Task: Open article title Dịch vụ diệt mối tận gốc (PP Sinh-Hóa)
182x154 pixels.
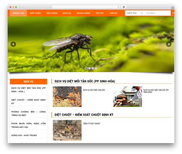Action: (156, 91)
